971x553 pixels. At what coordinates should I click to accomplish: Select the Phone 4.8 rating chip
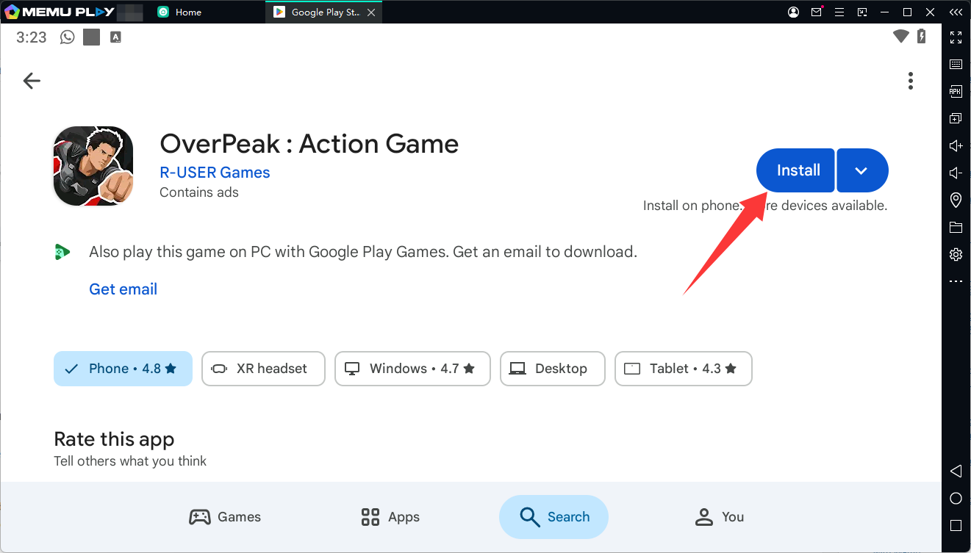point(123,369)
